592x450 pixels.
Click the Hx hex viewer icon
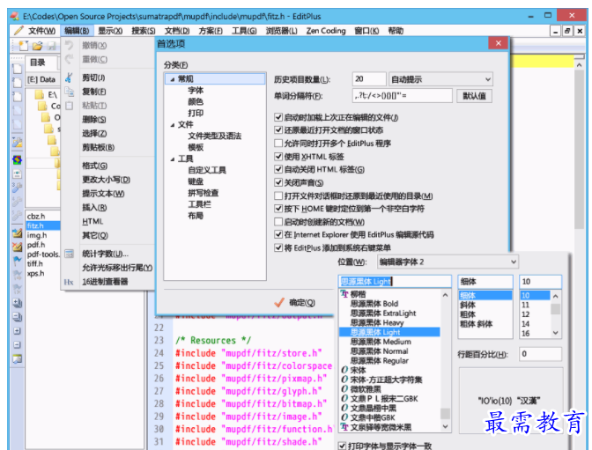[x=69, y=282]
